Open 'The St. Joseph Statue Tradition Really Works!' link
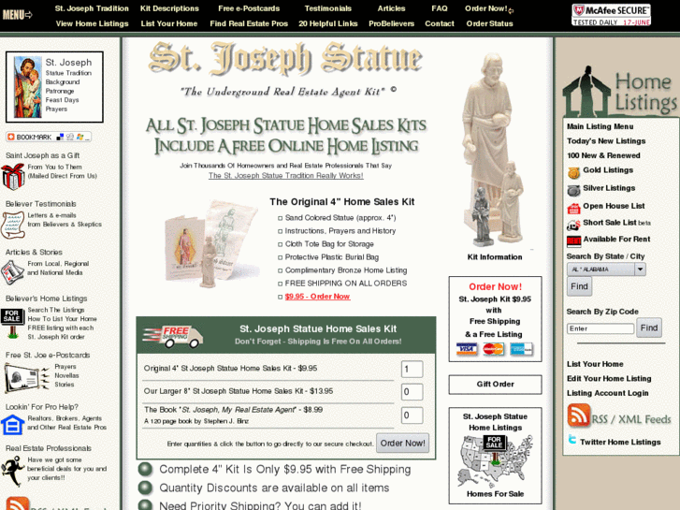Viewport: 680px width, 510px height. (286, 175)
